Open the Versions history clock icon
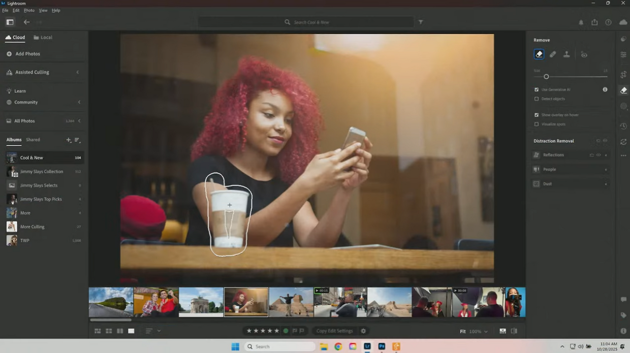 pos(624,126)
